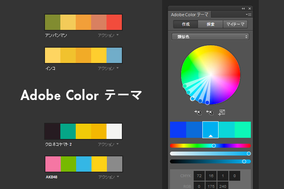Viewport: 284px width, 189px height.
Task: Click the saturation slider handle
Action: coord(248,154)
